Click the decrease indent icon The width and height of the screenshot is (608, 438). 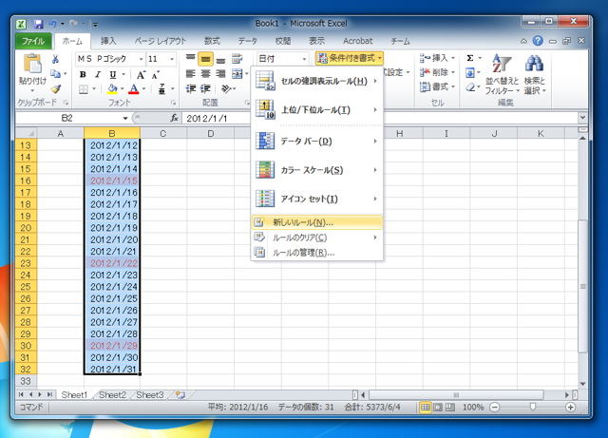pyautogui.click(x=190, y=89)
